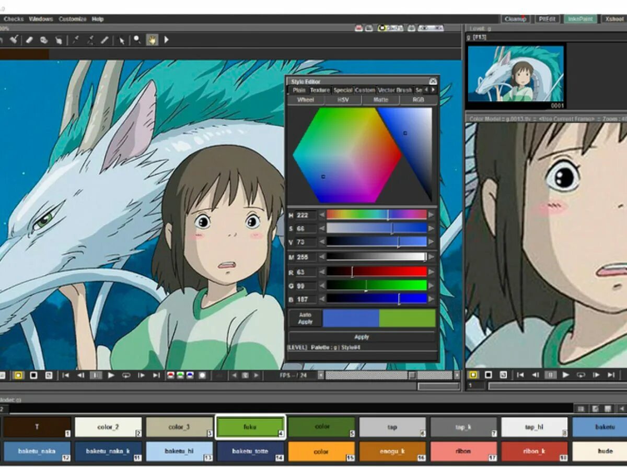
Task: Pause playback in the main viewer
Action: tap(96, 375)
